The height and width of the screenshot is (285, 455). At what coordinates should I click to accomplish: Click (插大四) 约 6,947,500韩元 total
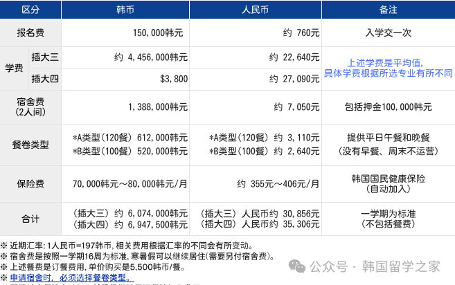point(130,225)
